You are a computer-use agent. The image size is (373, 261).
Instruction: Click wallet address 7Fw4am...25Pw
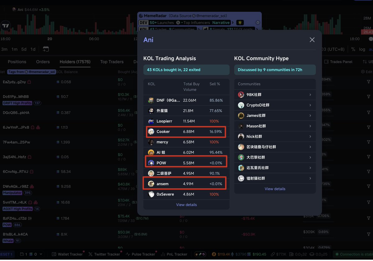[16, 142]
